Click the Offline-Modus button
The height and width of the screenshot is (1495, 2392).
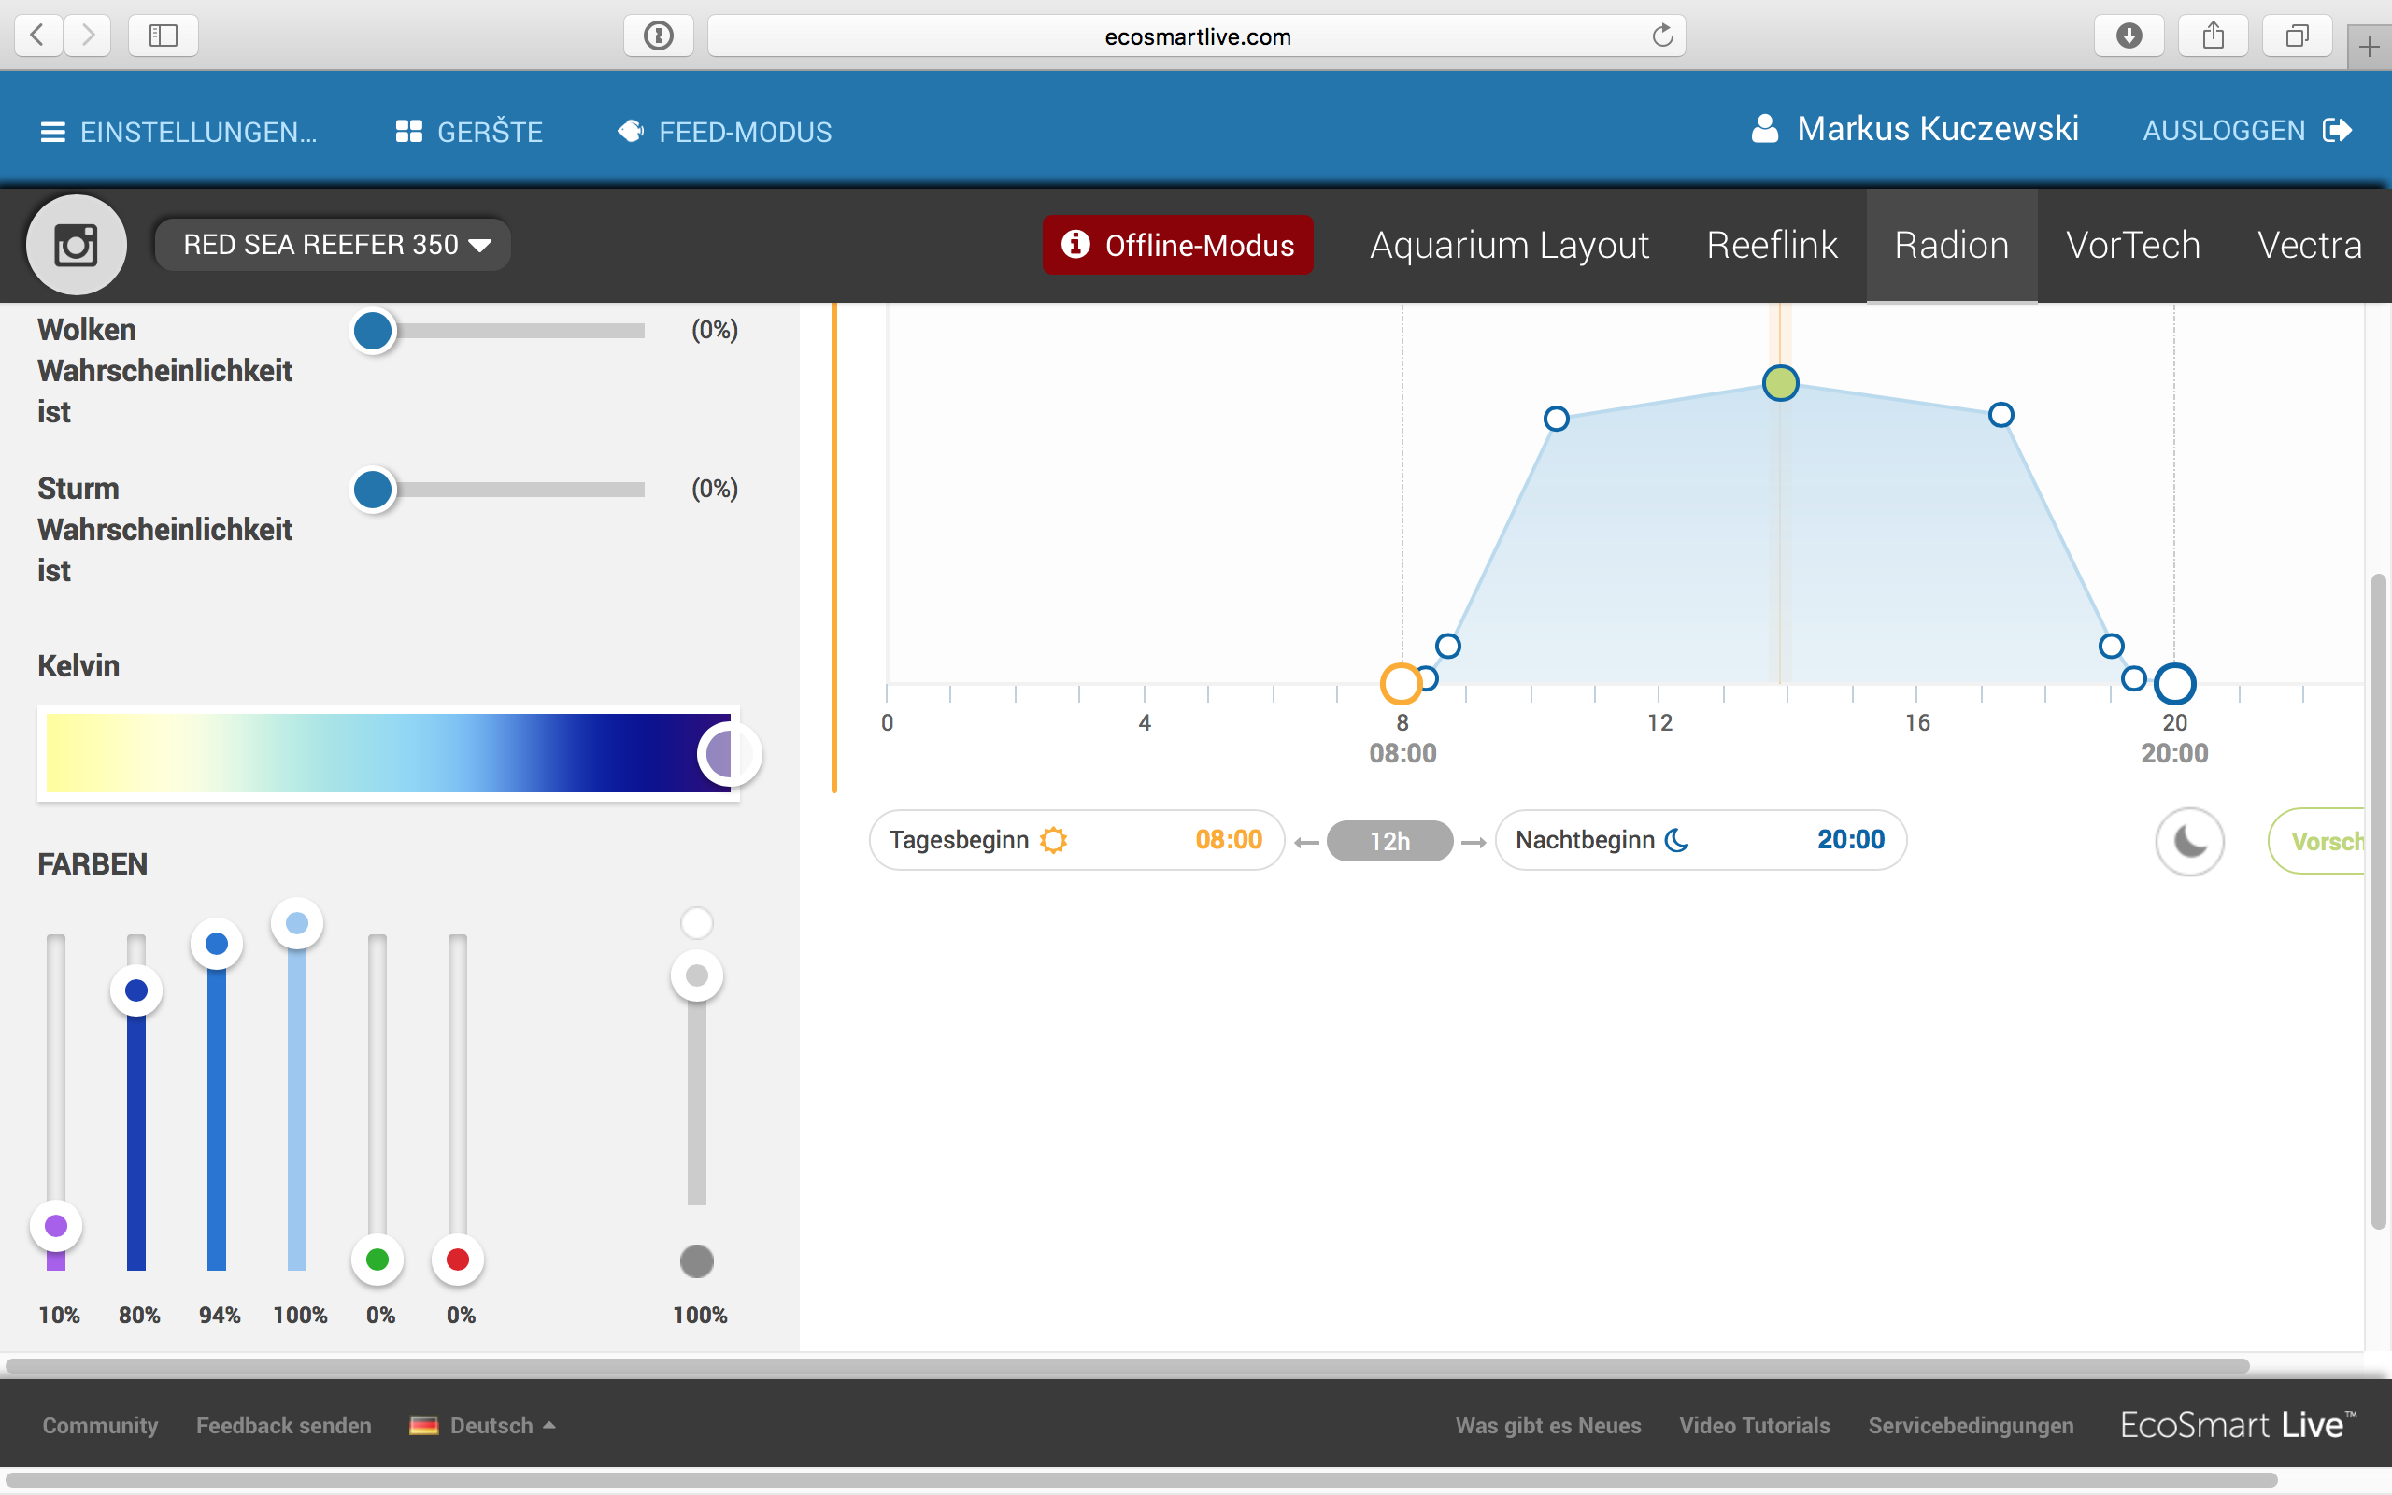(1178, 245)
